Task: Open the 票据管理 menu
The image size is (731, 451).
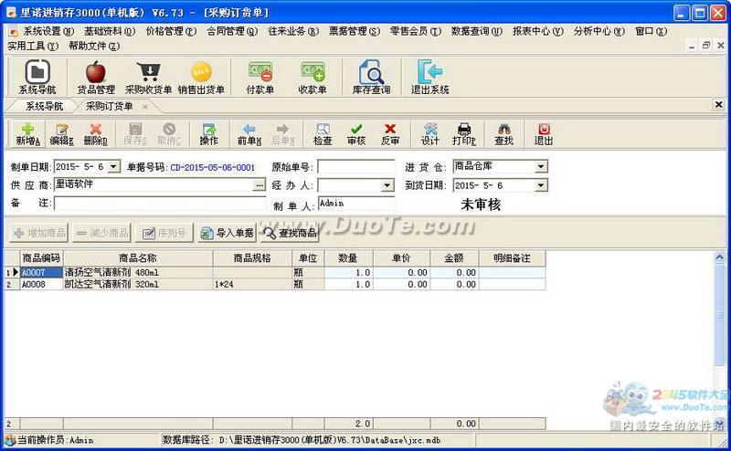Action: pyautogui.click(x=355, y=31)
